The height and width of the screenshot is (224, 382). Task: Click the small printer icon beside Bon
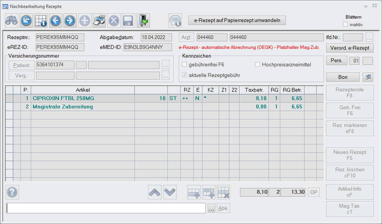click(368, 77)
